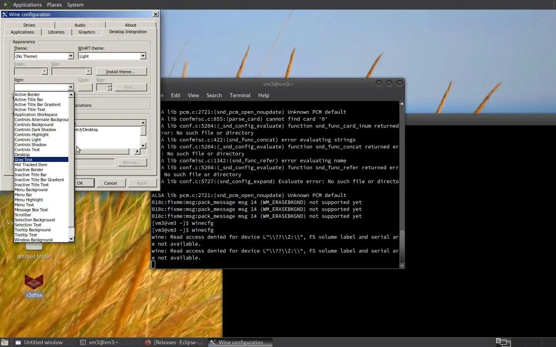Select Controls Background item
556x347 pixels.
tap(41, 125)
